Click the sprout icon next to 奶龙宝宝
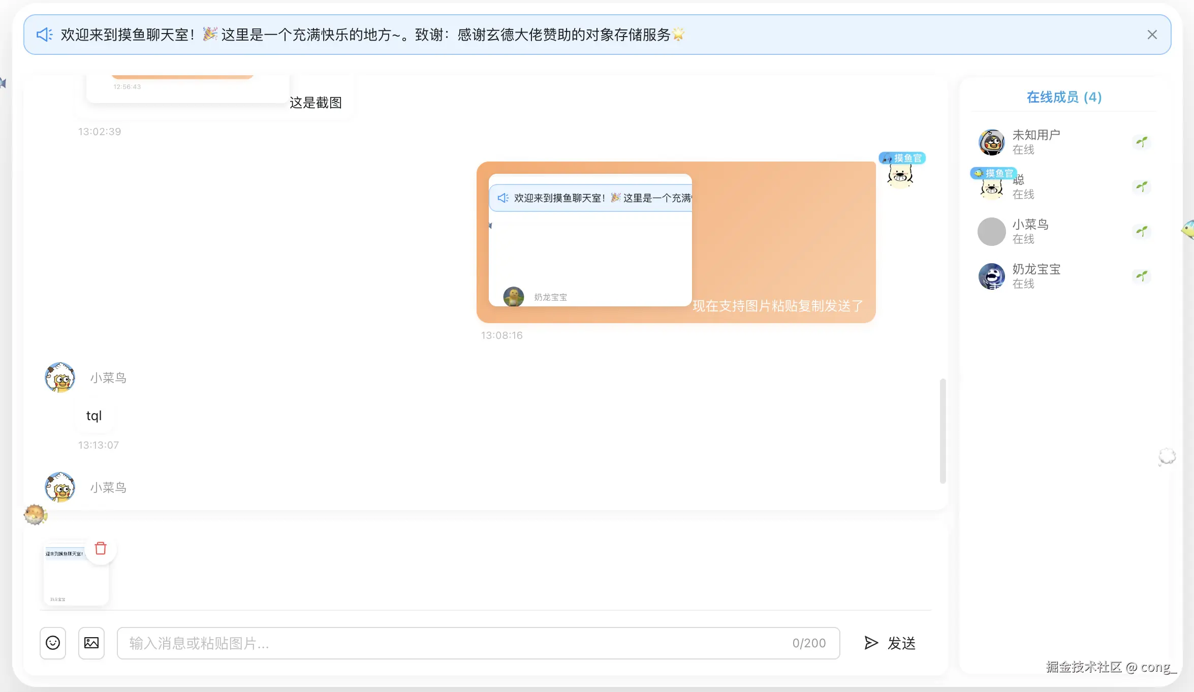 click(x=1142, y=276)
